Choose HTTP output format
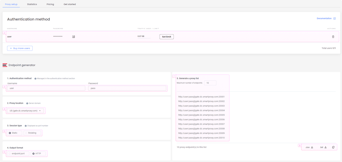 (x=38, y=154)
